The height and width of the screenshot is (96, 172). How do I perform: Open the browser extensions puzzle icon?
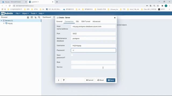[x=162, y=6]
